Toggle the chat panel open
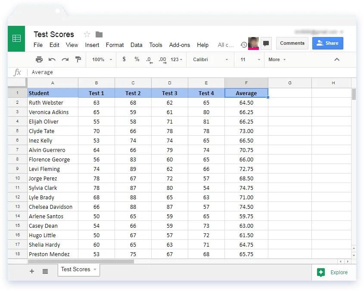The width and height of the screenshot is (364, 291). pos(266,43)
